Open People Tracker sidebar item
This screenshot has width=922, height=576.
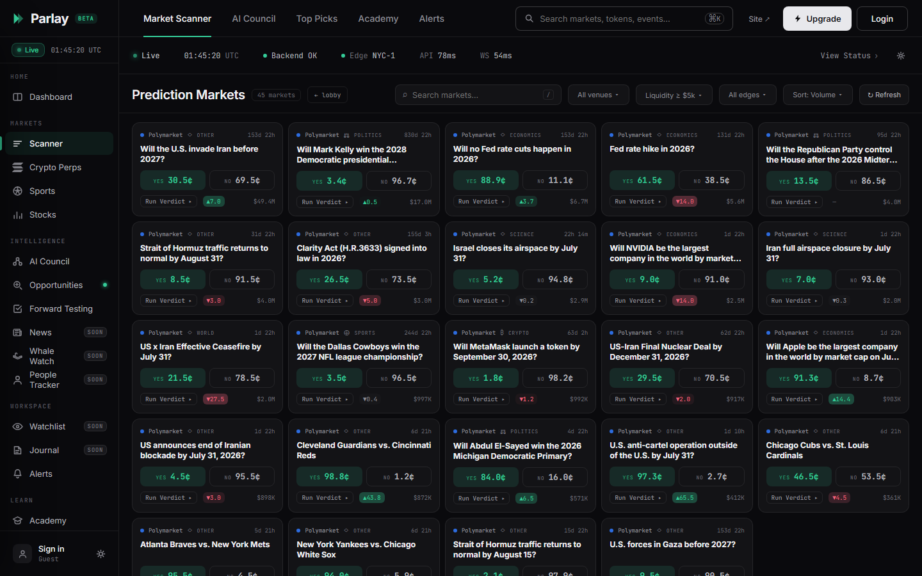click(59, 380)
